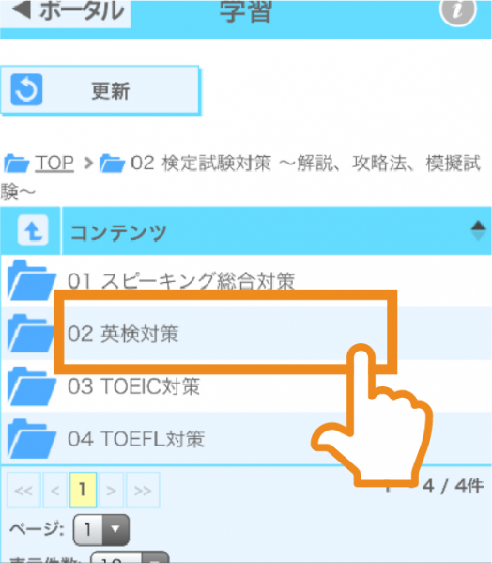Click the 02 検定試験対策 breadcrumb folder icon
Image resolution: width=492 pixels, height=564 pixels.
click(x=112, y=164)
